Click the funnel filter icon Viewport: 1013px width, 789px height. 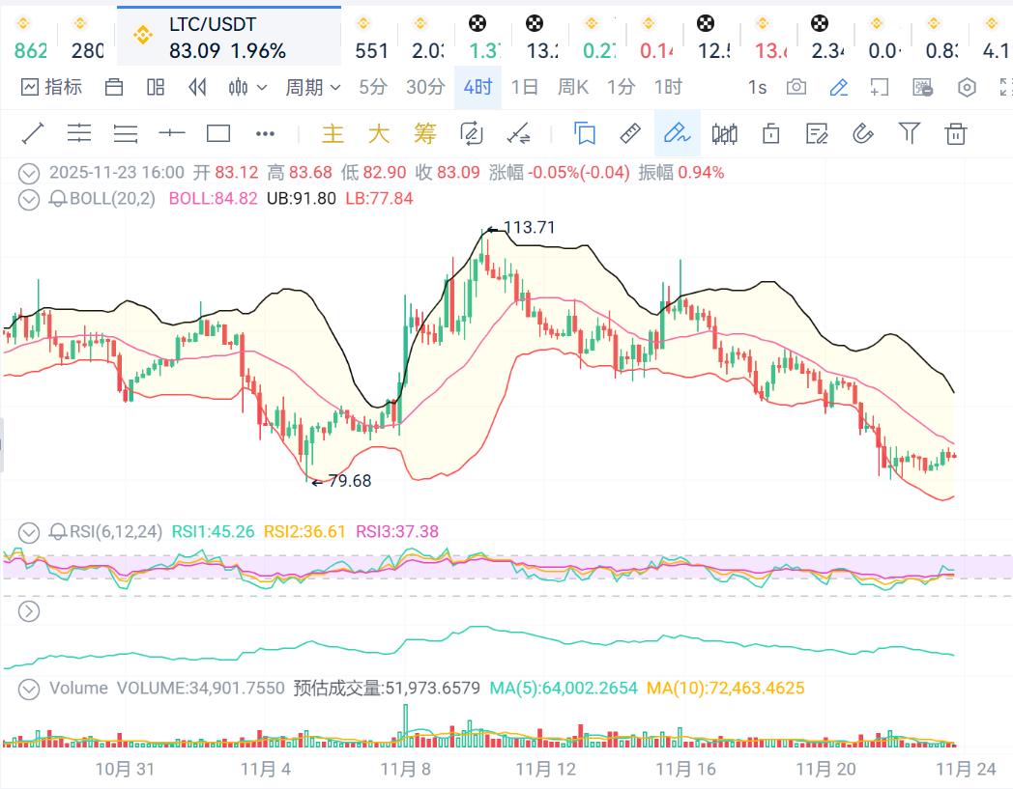(909, 133)
